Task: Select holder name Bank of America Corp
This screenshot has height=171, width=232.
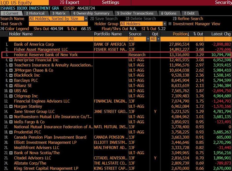Action: (34, 44)
